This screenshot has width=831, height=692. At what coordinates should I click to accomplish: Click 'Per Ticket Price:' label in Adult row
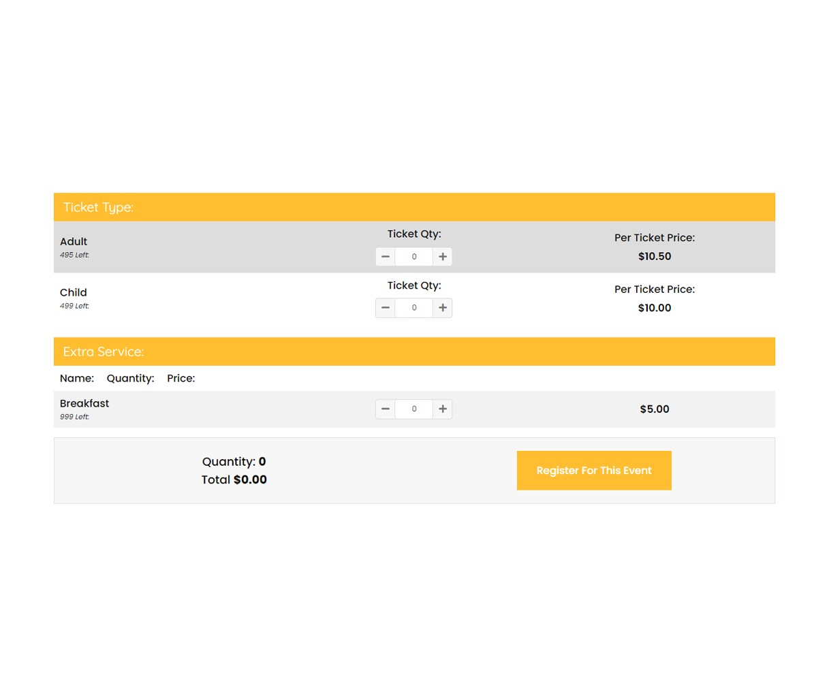click(x=655, y=238)
